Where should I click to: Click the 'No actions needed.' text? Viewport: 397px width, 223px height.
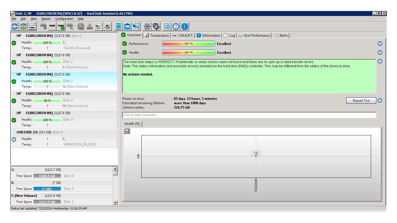138,74
